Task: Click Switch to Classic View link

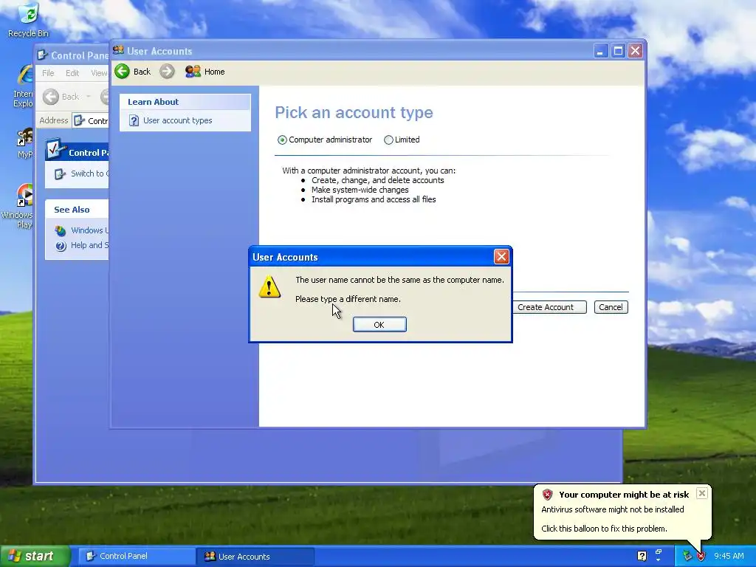Action: point(89,173)
